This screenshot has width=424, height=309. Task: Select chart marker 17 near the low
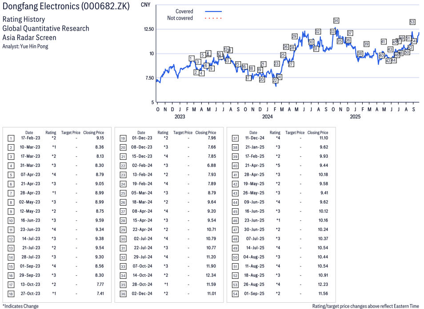248,78
